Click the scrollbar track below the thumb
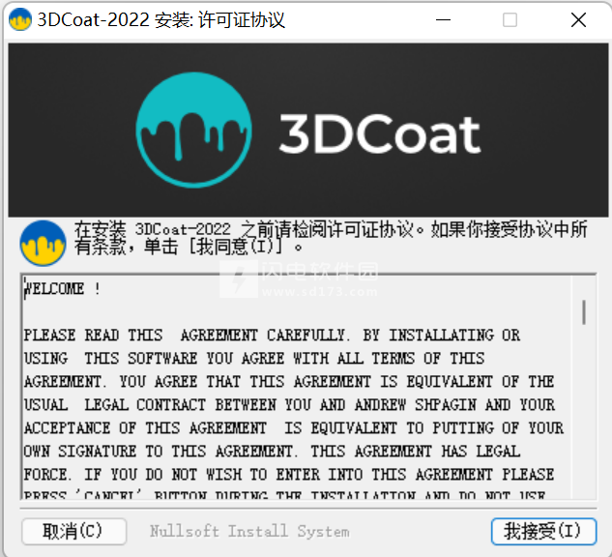 tap(584, 416)
